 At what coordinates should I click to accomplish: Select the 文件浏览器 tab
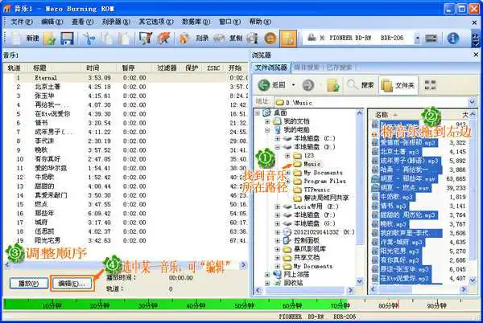click(271, 67)
